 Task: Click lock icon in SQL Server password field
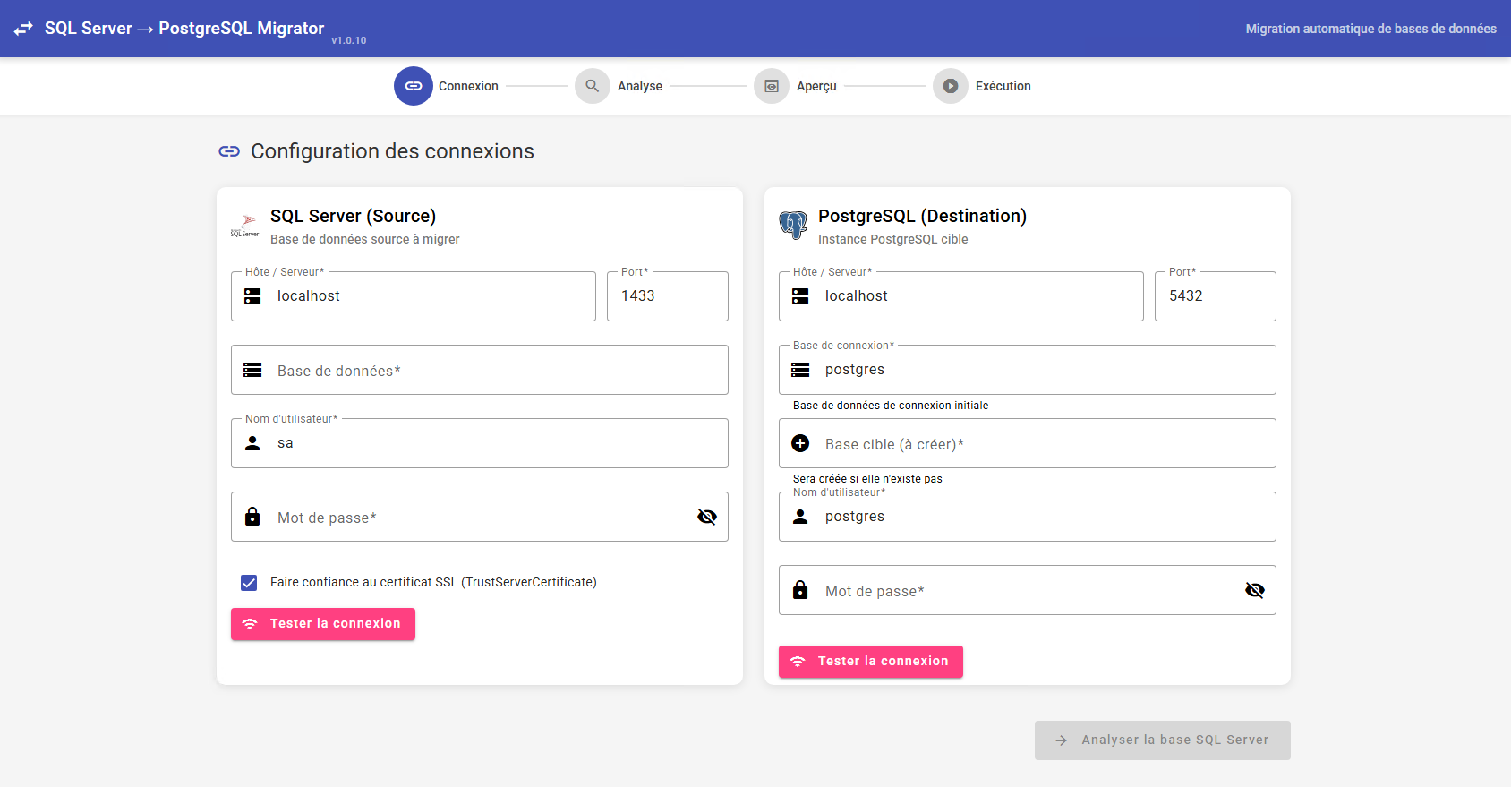click(252, 517)
